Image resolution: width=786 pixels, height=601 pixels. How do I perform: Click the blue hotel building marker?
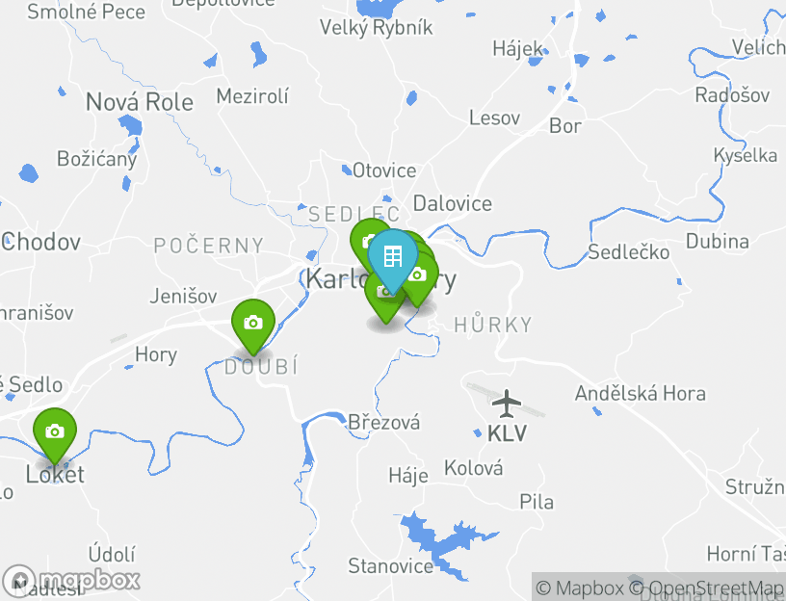[392, 258]
